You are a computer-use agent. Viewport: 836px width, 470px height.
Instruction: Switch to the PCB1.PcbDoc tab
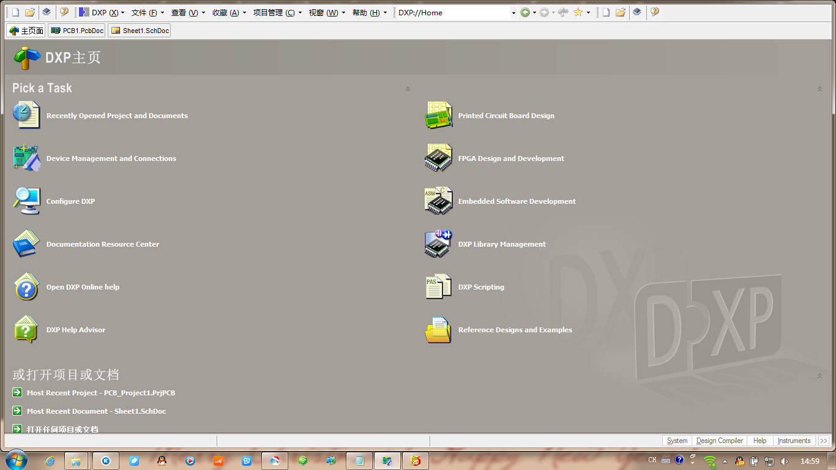(77, 31)
